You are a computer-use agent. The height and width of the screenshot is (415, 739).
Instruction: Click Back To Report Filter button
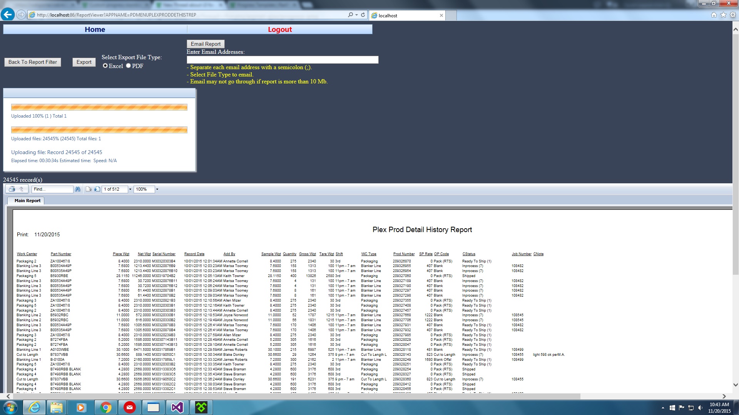coord(33,62)
